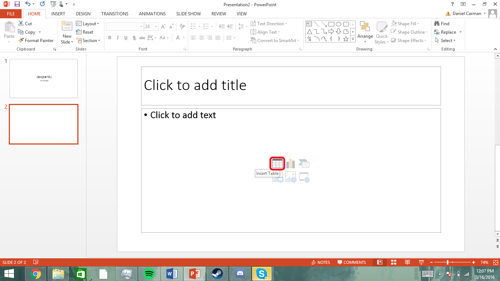Click the zoom in plus button
Viewport: 500px width, 281px height.
click(x=474, y=262)
